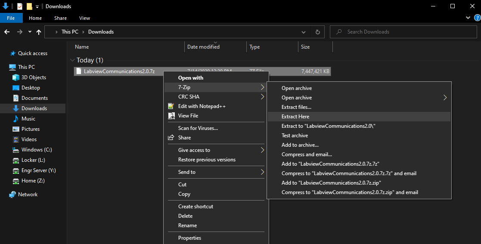Open Windows (C:) drive in sidebar
Image resolution: width=481 pixels, height=244 pixels.
pyautogui.click(x=37, y=150)
